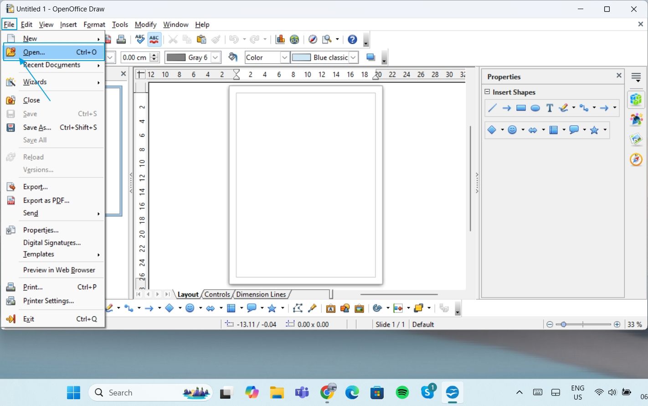Select the Layout layer tab
The image size is (648, 406).
(x=188, y=294)
